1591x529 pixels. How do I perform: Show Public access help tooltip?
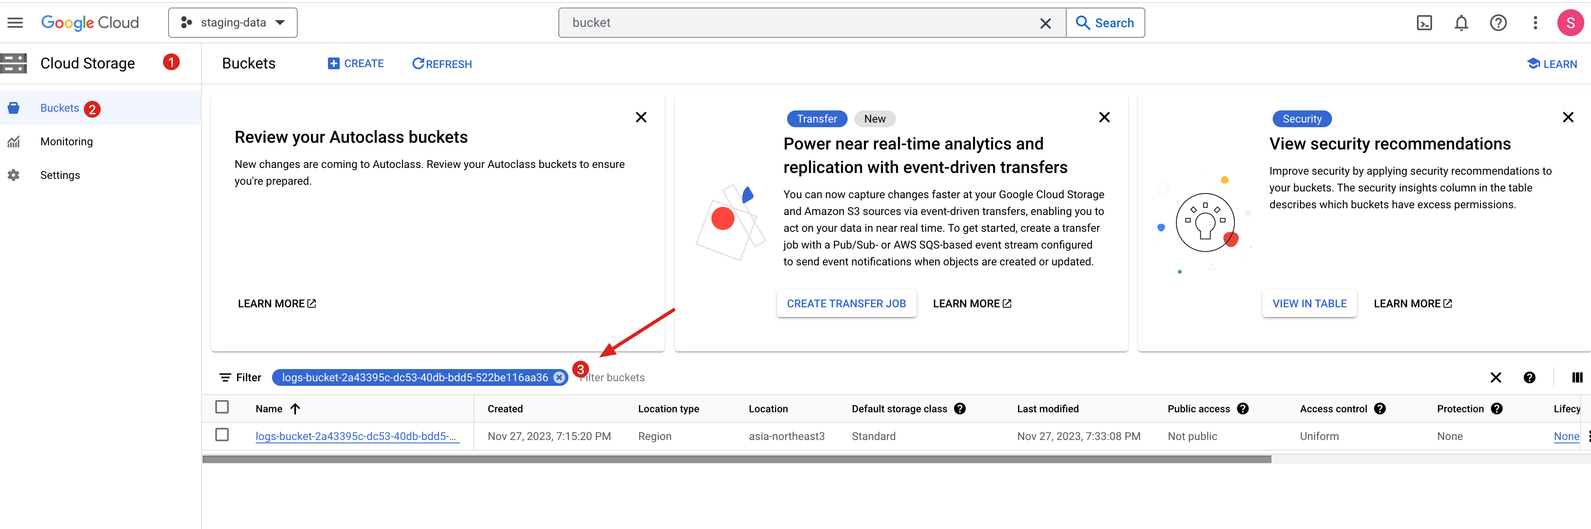click(1243, 409)
